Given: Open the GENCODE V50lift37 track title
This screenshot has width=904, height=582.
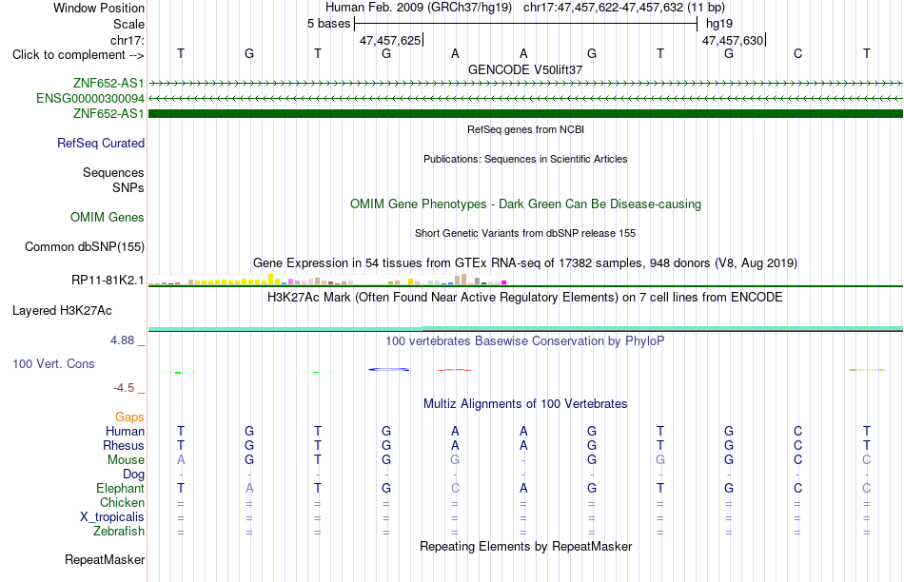Looking at the screenshot, I should [x=525, y=69].
